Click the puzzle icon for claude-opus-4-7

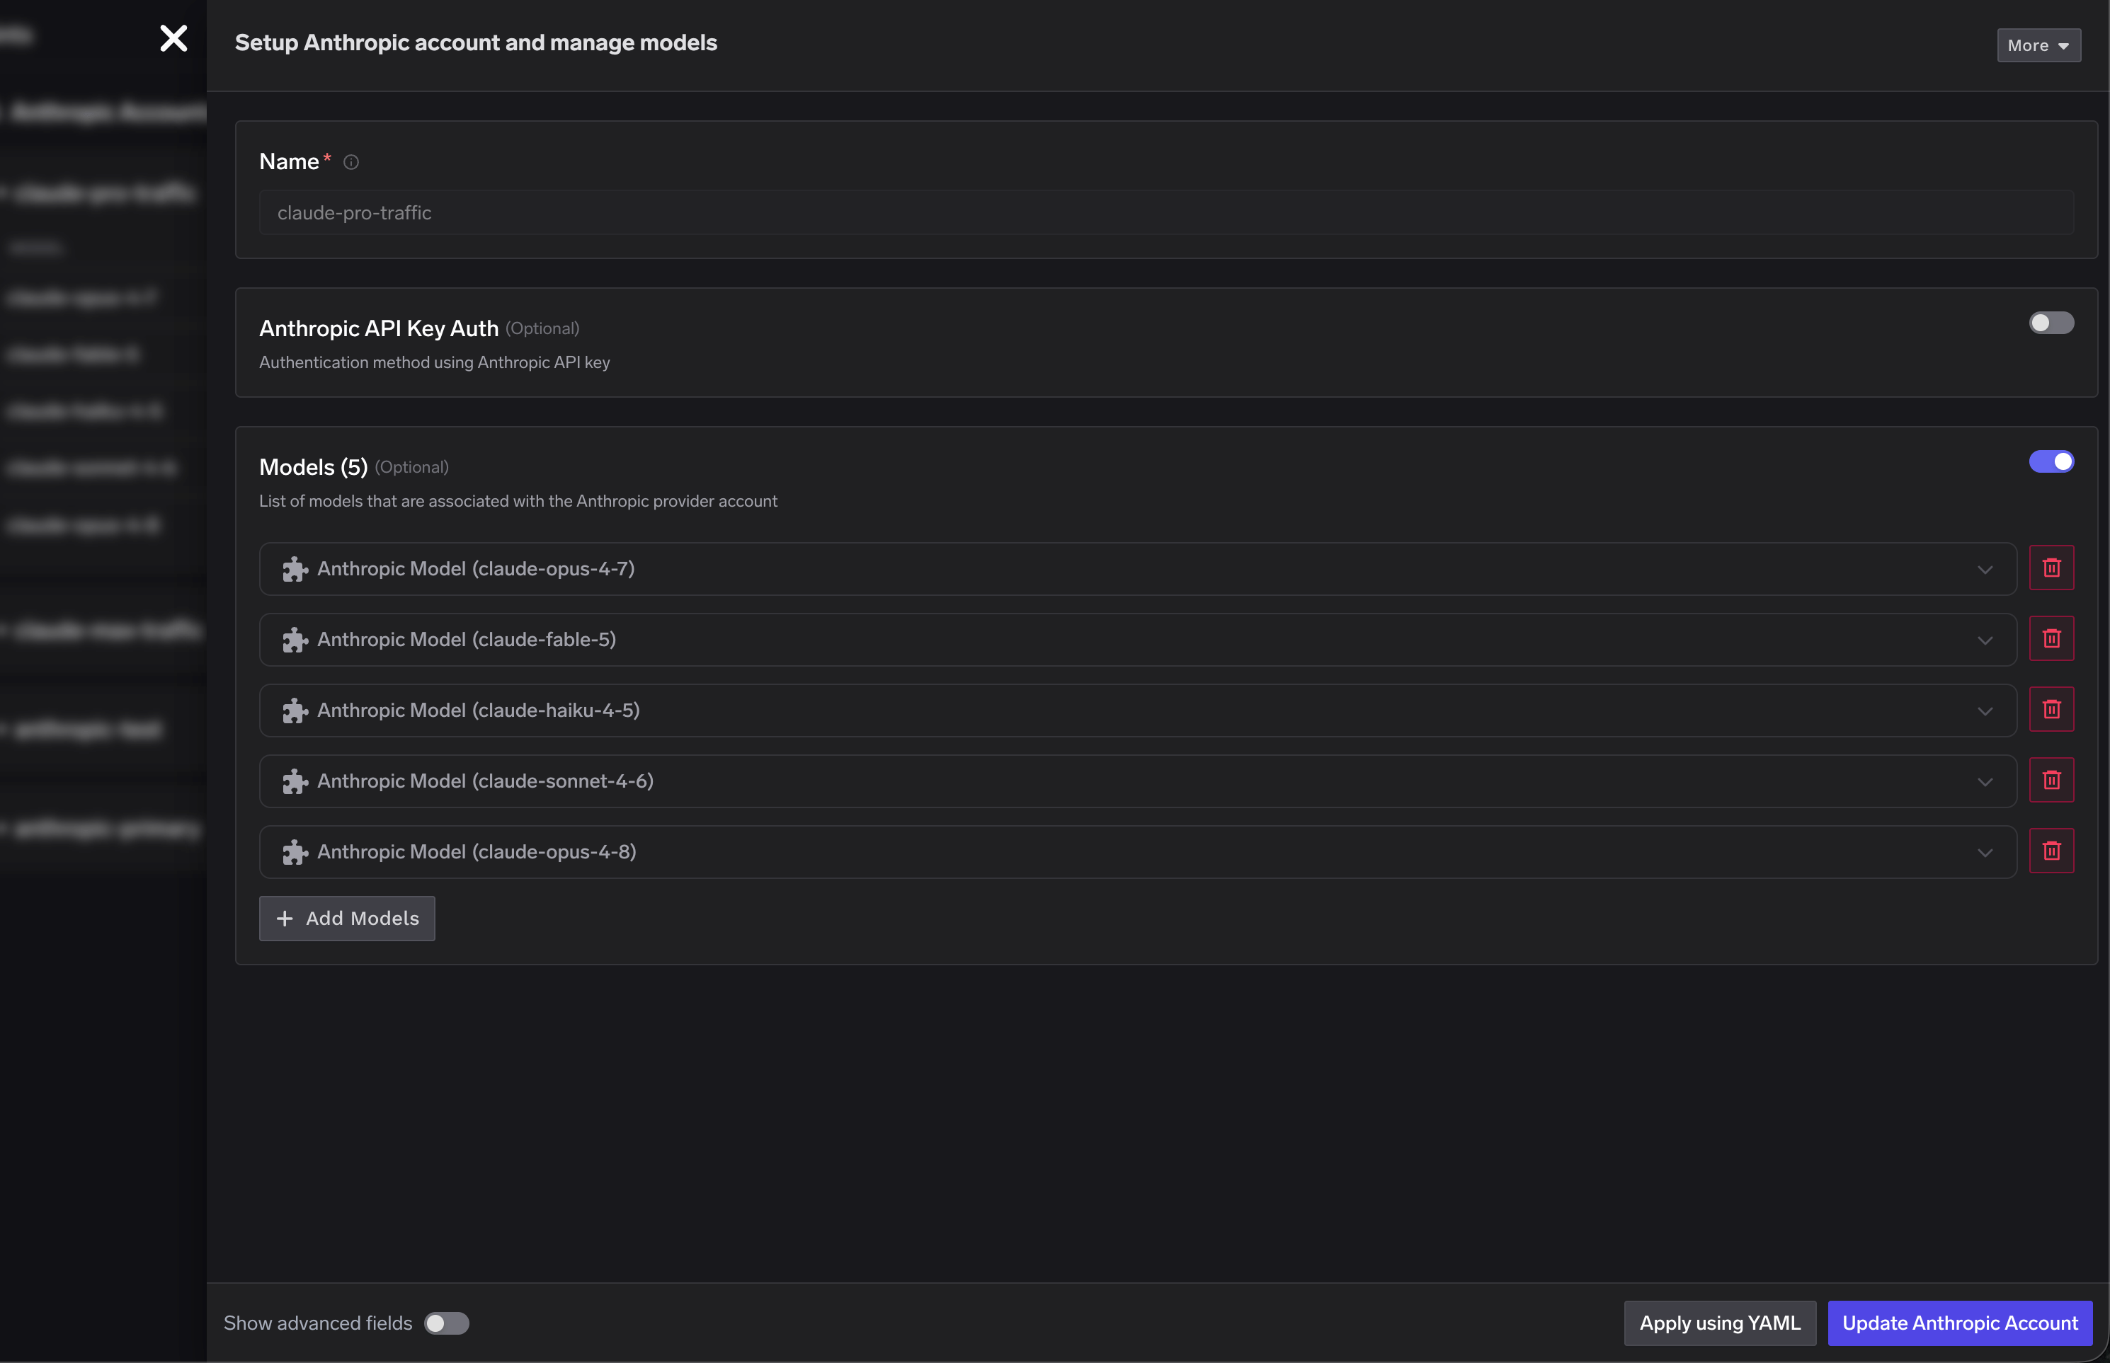pos(295,569)
